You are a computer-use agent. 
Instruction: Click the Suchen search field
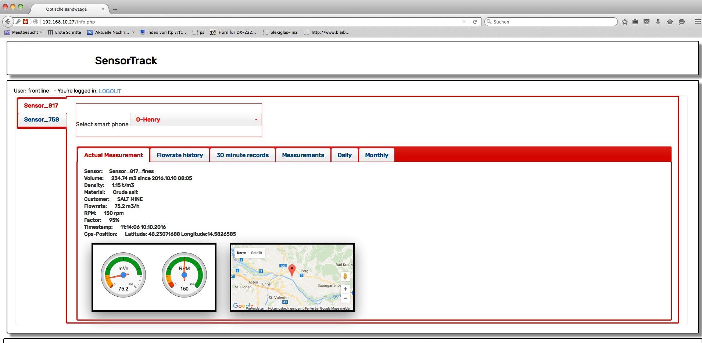coord(551,22)
